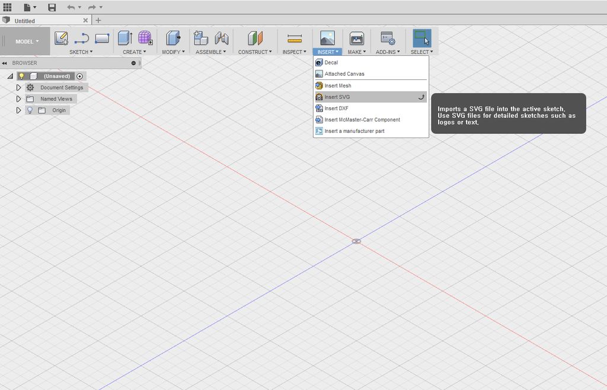Viewport: 607px width, 390px height.
Task: Choose Insert McMaster-Carr Component
Action: 371,120
